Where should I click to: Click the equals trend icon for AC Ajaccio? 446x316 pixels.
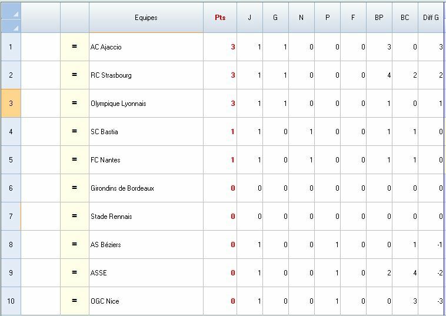click(x=75, y=47)
